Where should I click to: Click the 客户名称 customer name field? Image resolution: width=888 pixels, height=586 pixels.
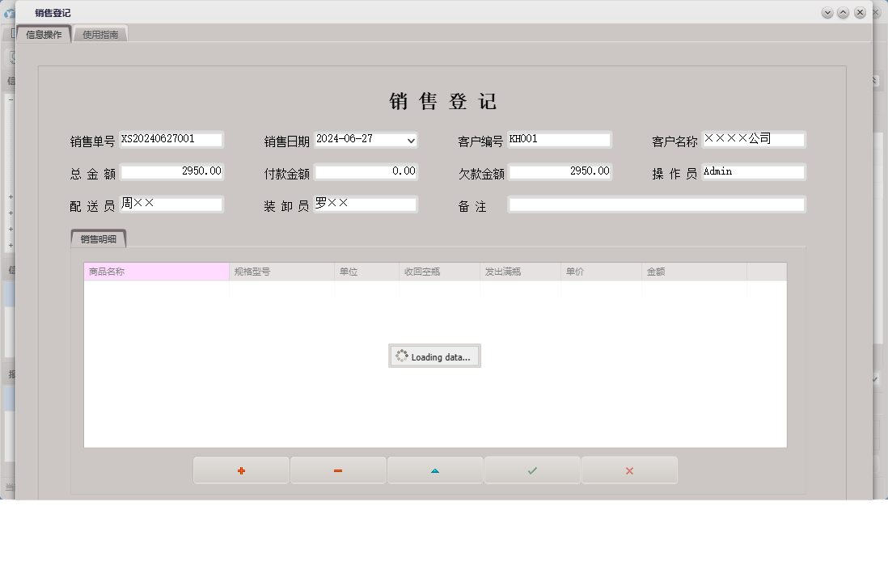[753, 139]
